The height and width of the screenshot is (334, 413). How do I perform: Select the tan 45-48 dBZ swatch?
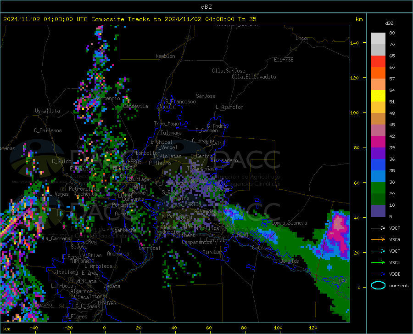[x=378, y=119]
